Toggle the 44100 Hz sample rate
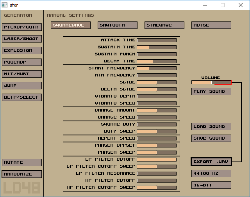The width and height of the screenshot is (250, 197). 211,174
